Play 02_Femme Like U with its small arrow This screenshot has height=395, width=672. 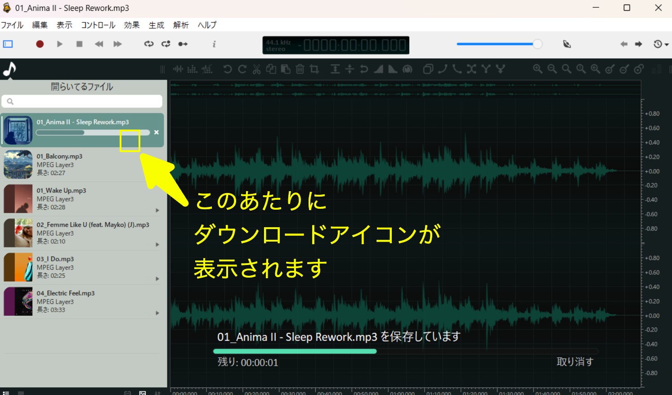coord(157,244)
